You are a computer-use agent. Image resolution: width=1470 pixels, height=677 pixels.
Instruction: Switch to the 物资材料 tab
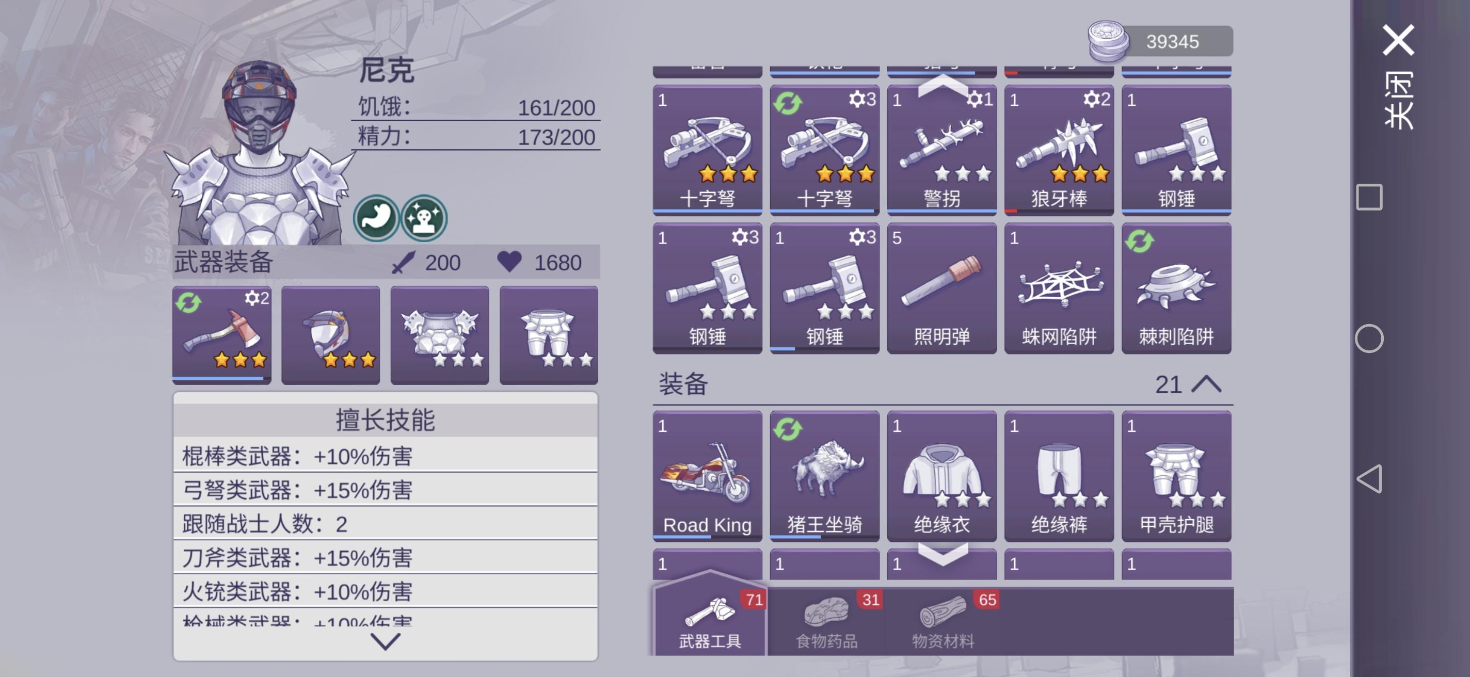pos(942,621)
